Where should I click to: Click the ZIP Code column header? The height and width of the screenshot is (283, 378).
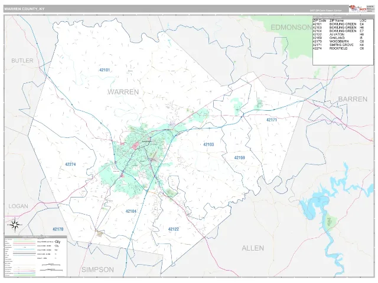tap(320, 21)
